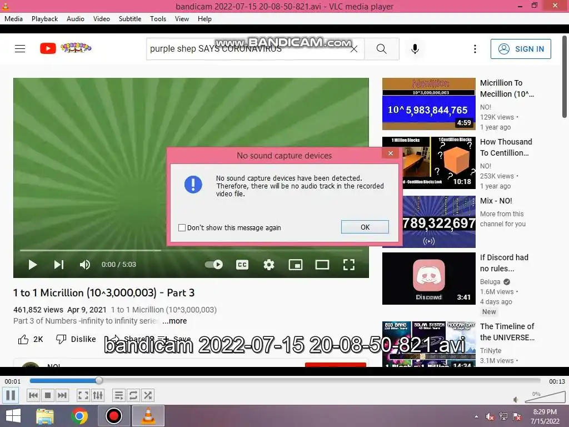Switch to theater mode
This screenshot has width=569, height=427.
coord(322,265)
